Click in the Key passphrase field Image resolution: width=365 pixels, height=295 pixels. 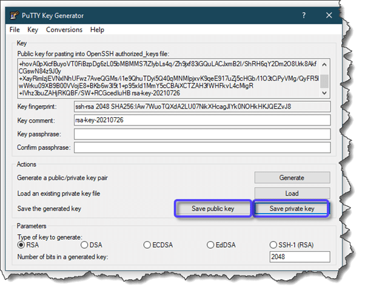(x=201, y=134)
